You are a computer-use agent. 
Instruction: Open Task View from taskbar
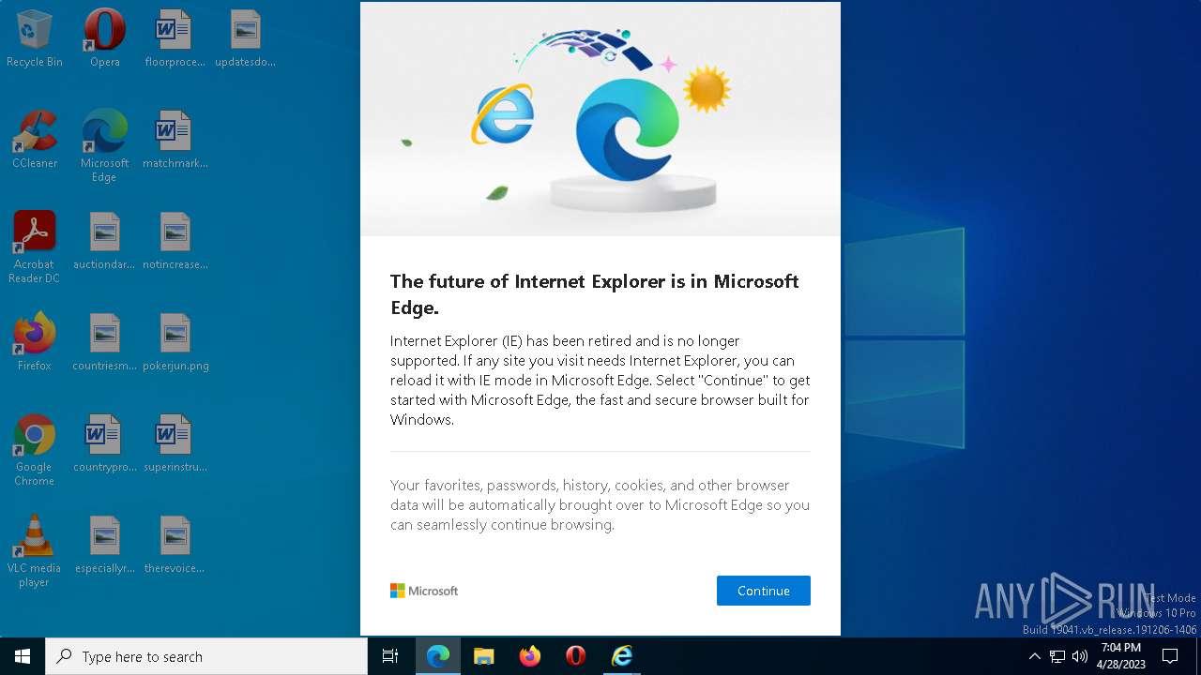(390, 656)
